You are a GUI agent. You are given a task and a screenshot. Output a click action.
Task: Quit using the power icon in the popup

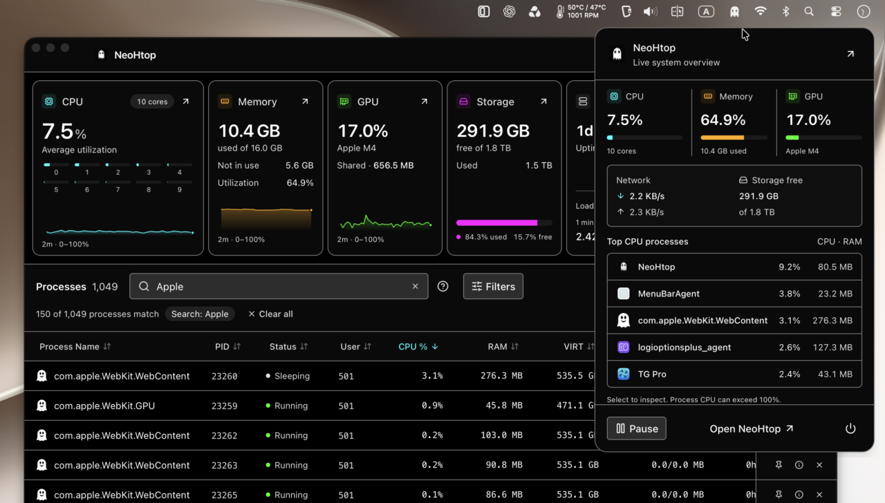[x=850, y=428]
